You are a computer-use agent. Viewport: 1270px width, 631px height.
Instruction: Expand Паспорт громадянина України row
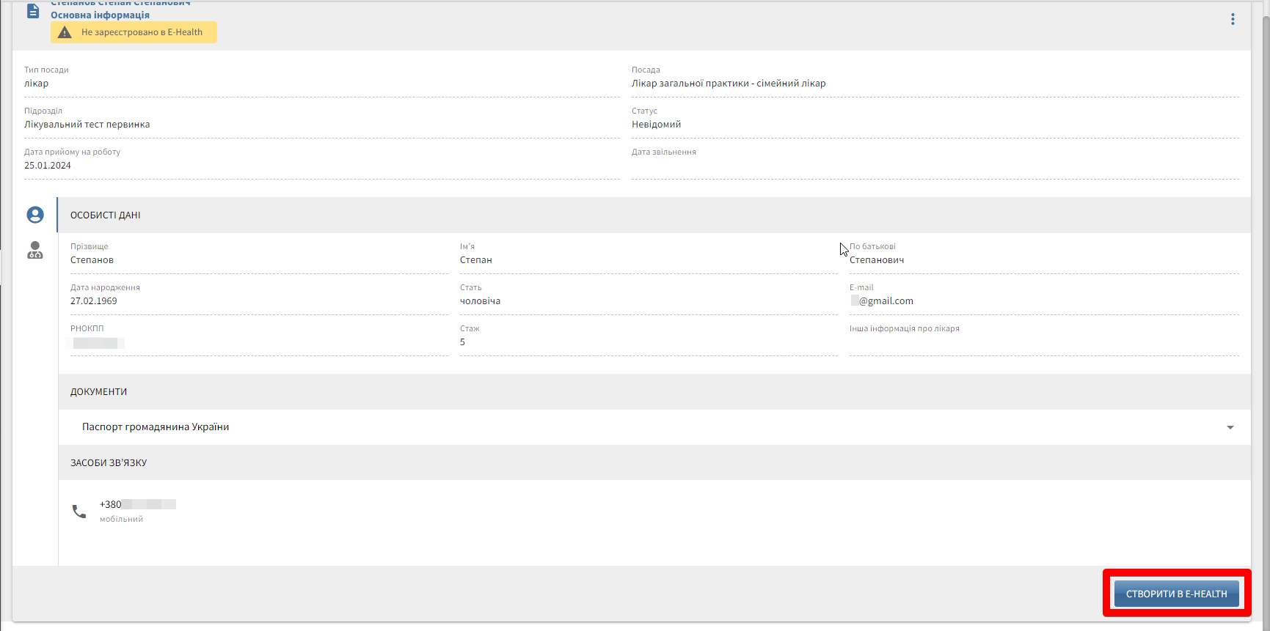pyautogui.click(x=156, y=427)
